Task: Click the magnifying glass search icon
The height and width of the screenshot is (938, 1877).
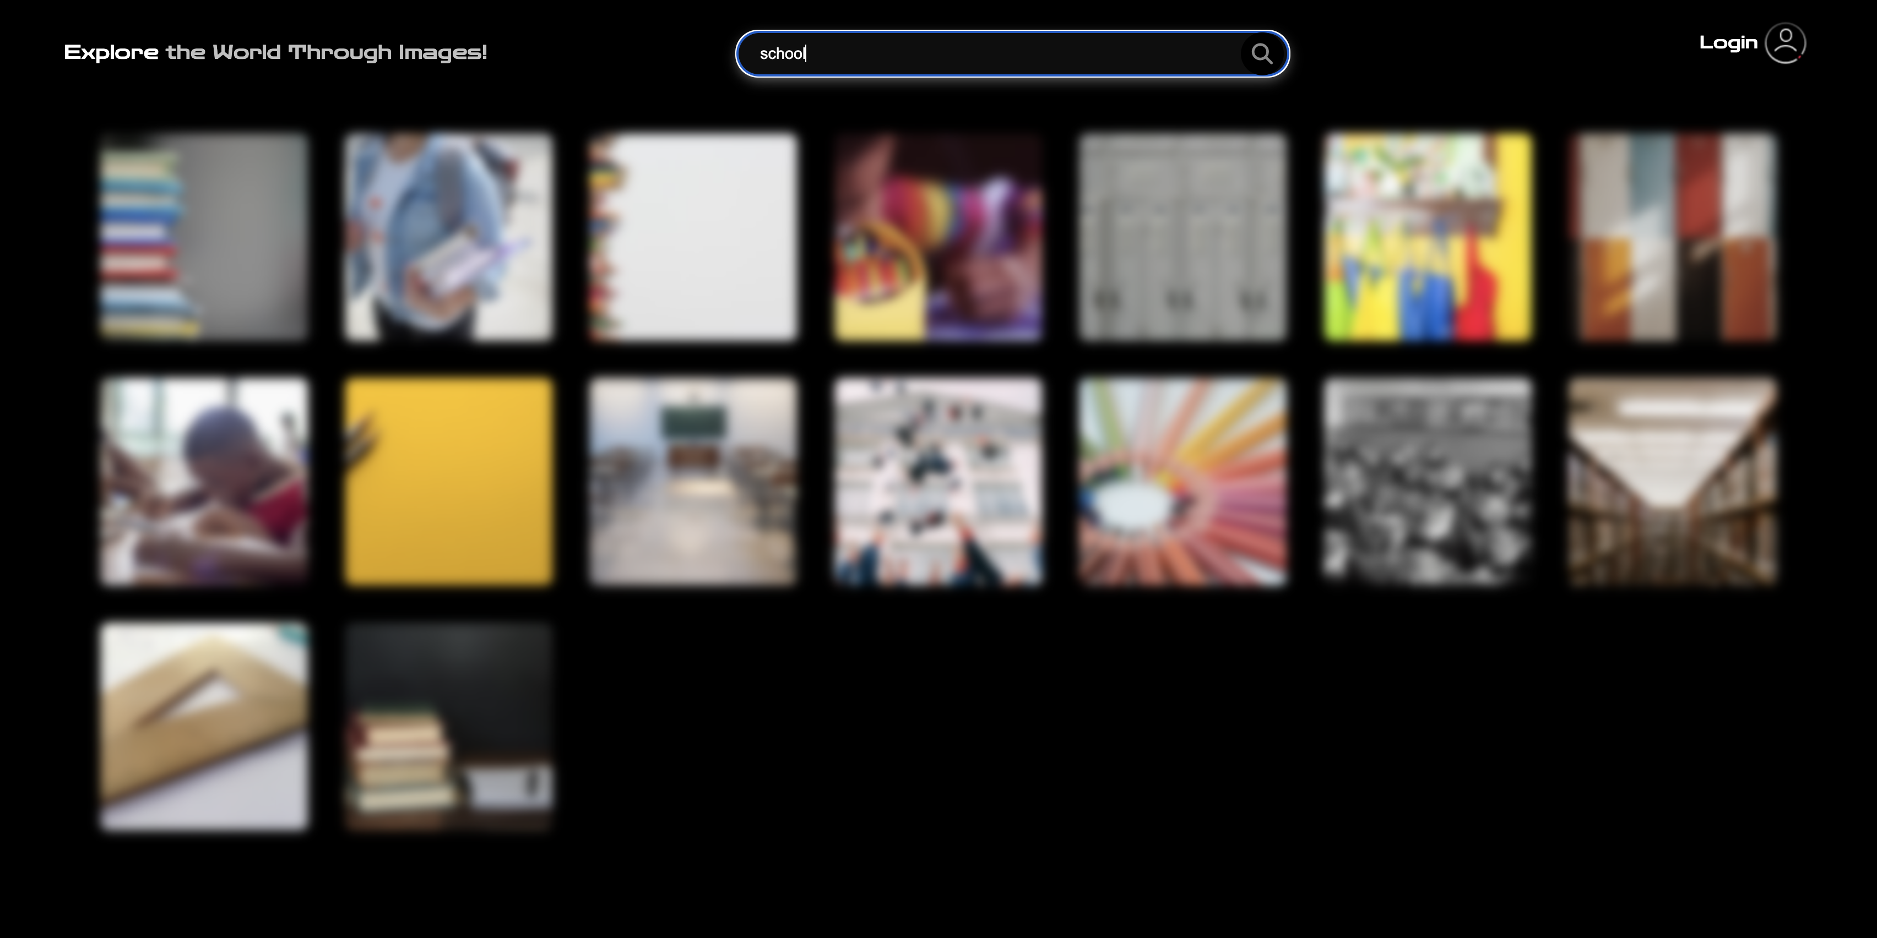Action: 1262,53
